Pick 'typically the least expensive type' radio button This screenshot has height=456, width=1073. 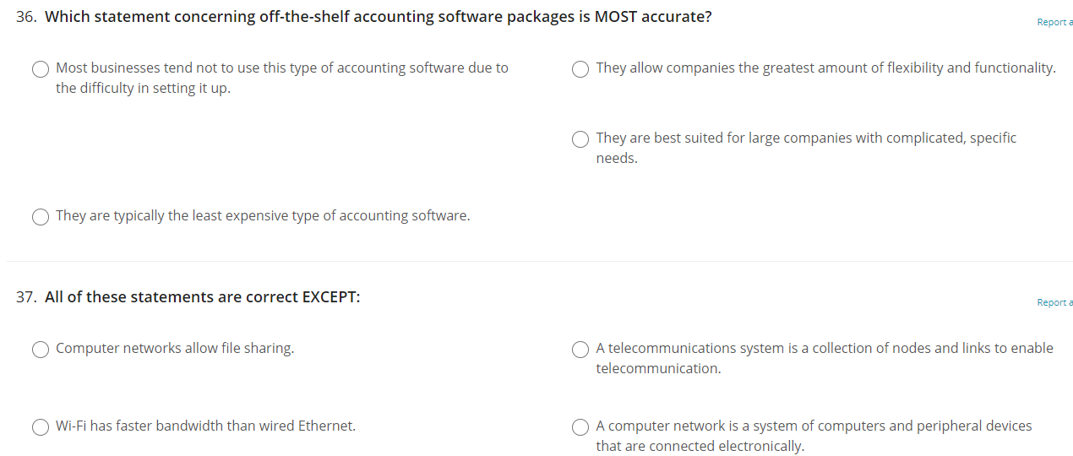tap(41, 217)
